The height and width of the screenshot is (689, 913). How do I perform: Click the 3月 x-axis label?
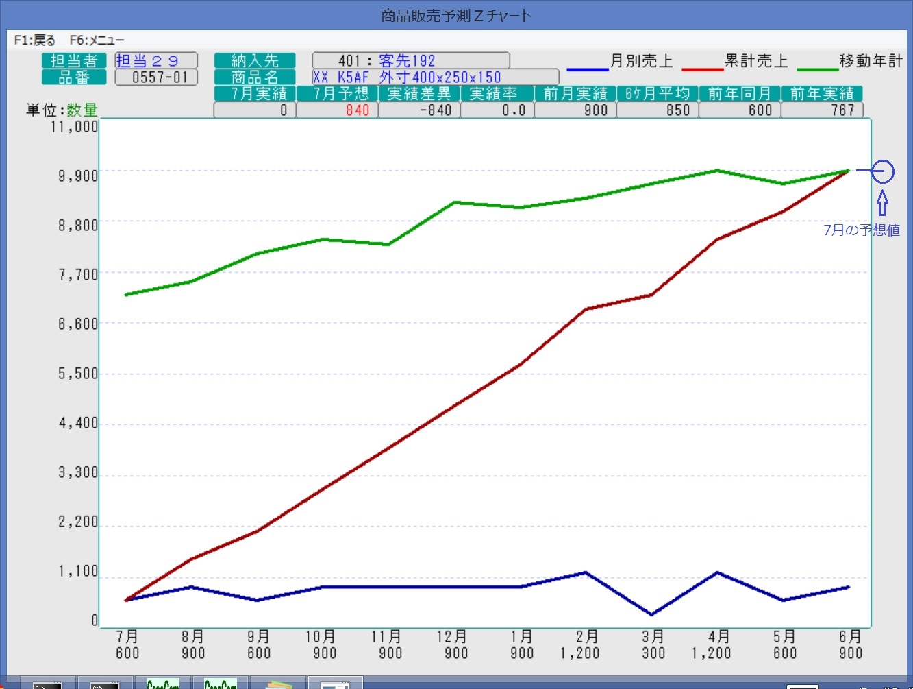coord(653,637)
